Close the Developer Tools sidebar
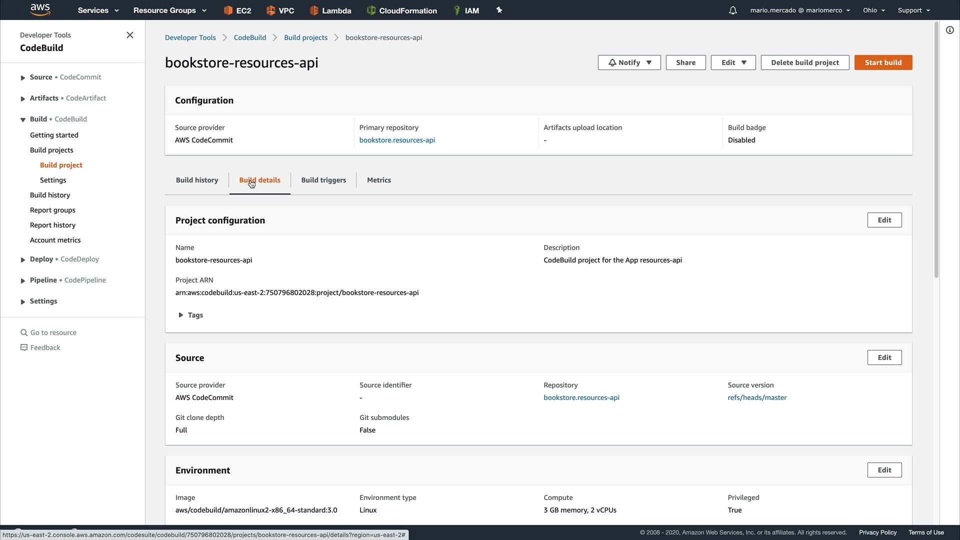This screenshot has width=960, height=540. pyautogui.click(x=130, y=35)
